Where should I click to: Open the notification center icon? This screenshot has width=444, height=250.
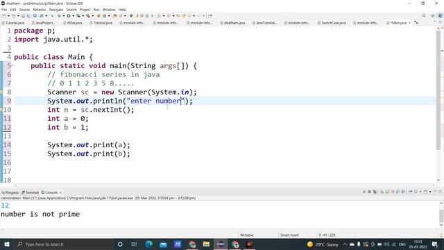coord(435,244)
